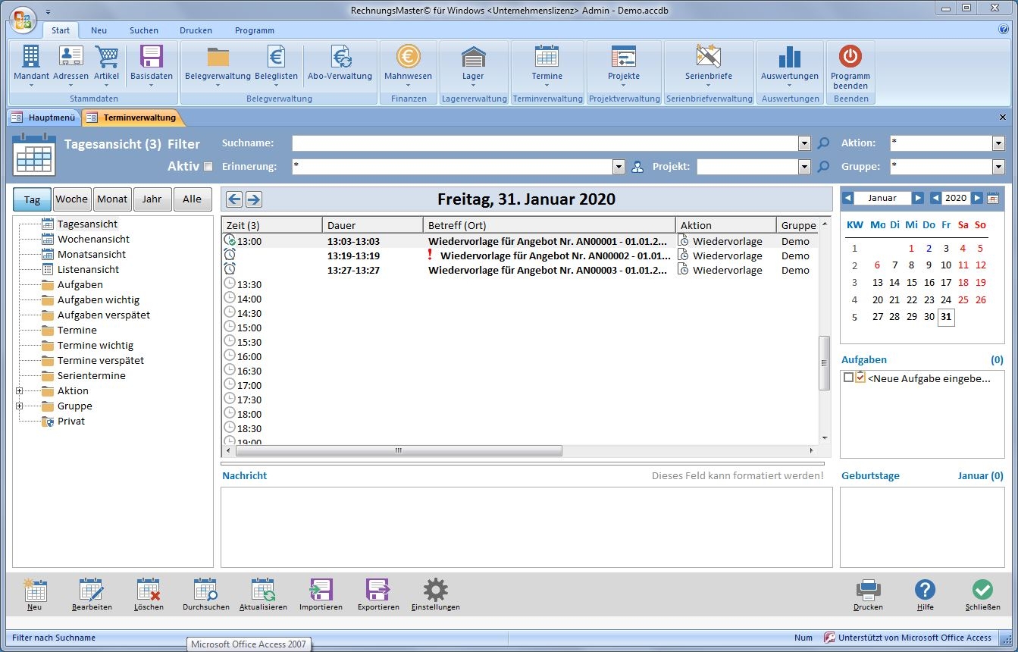Click Programm beenden power icon
Image resolution: width=1018 pixels, height=652 pixels.
point(850,57)
